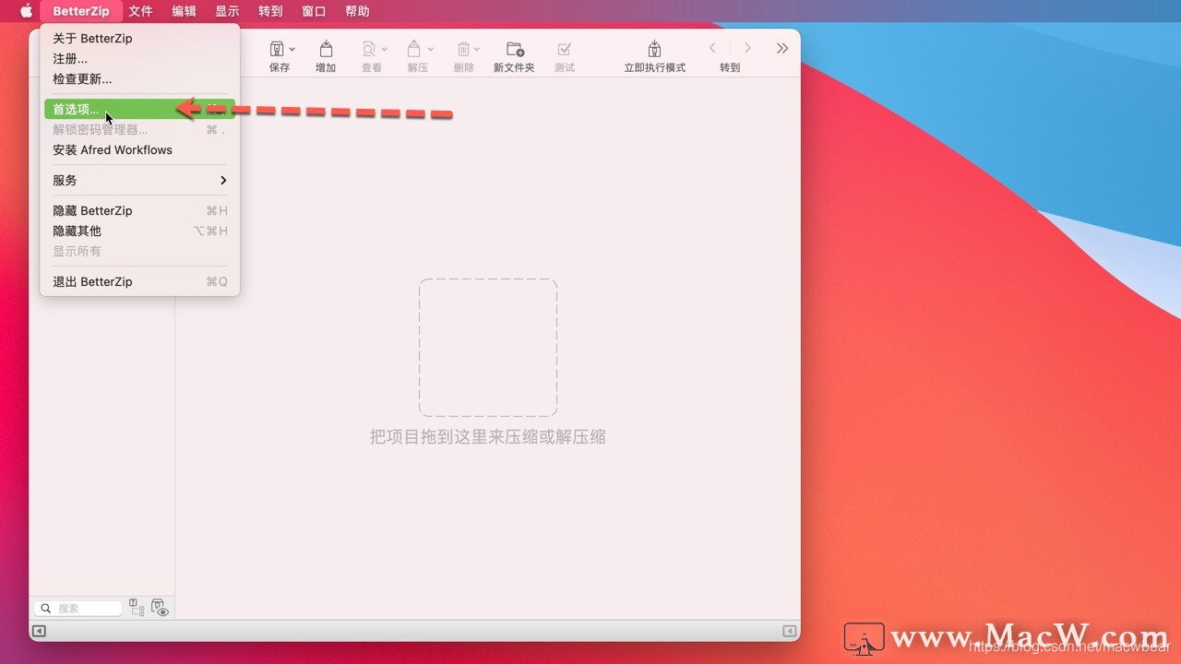
Task: Toggle 立即执行模式 direct mode icon
Action: tap(654, 49)
